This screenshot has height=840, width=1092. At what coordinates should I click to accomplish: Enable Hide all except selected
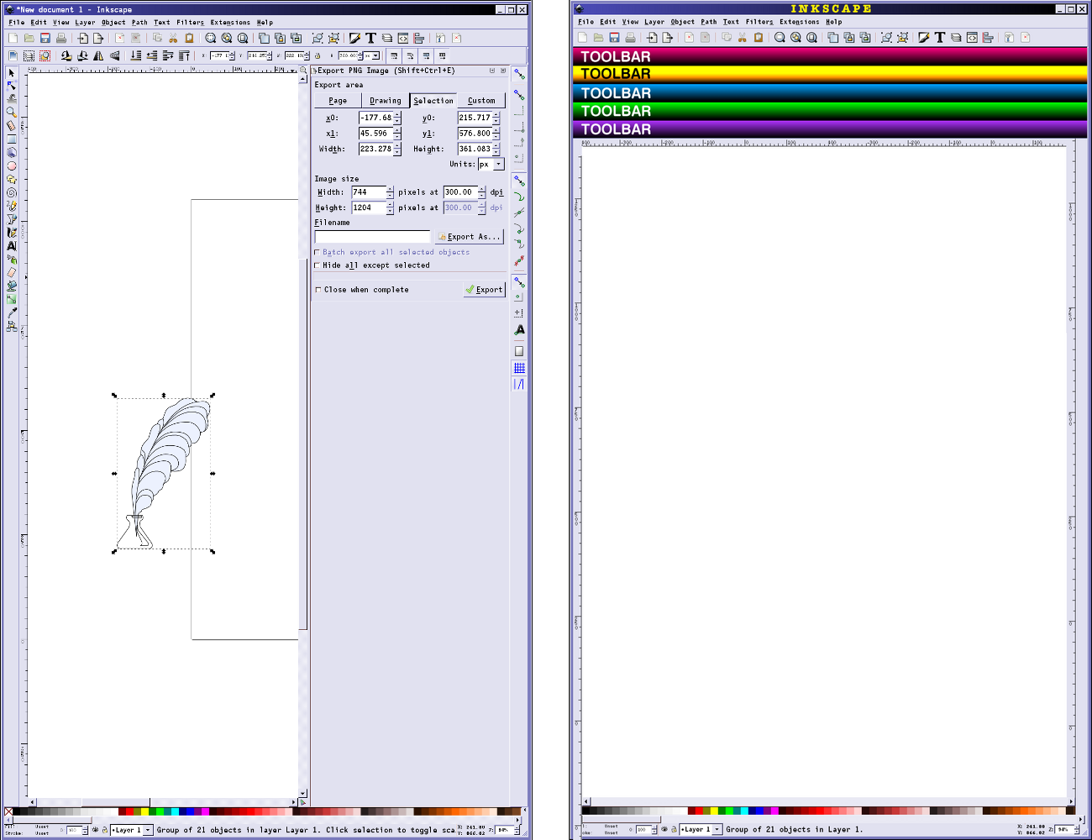click(x=318, y=265)
